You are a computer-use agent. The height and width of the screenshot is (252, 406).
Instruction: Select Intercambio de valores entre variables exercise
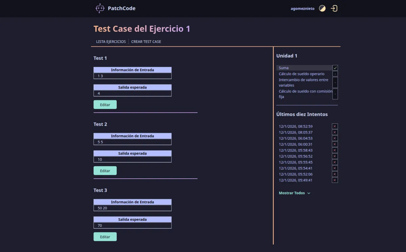point(303,83)
